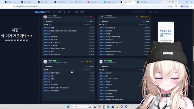The width and height of the screenshot is (194, 109).
Task: Click username link beside 'GOAT네요' message
Action: click(102, 31)
